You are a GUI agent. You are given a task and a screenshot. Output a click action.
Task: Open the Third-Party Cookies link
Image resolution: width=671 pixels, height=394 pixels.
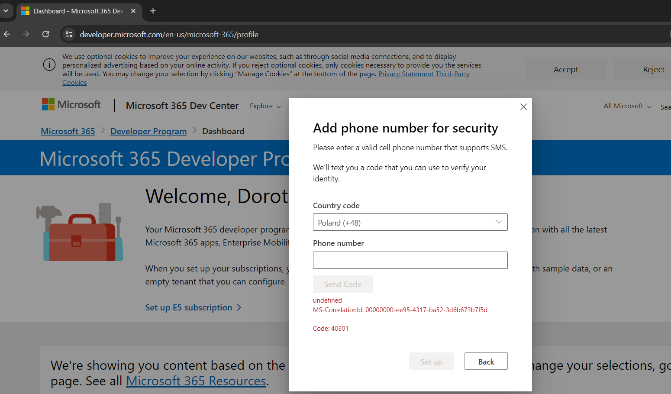pyautogui.click(x=452, y=74)
